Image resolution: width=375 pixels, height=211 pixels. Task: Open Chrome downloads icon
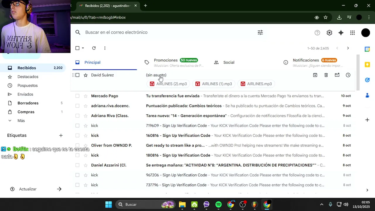tap(339, 17)
